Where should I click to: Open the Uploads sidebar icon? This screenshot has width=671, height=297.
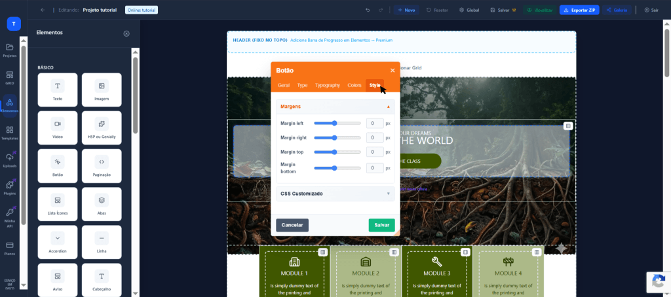click(10, 160)
